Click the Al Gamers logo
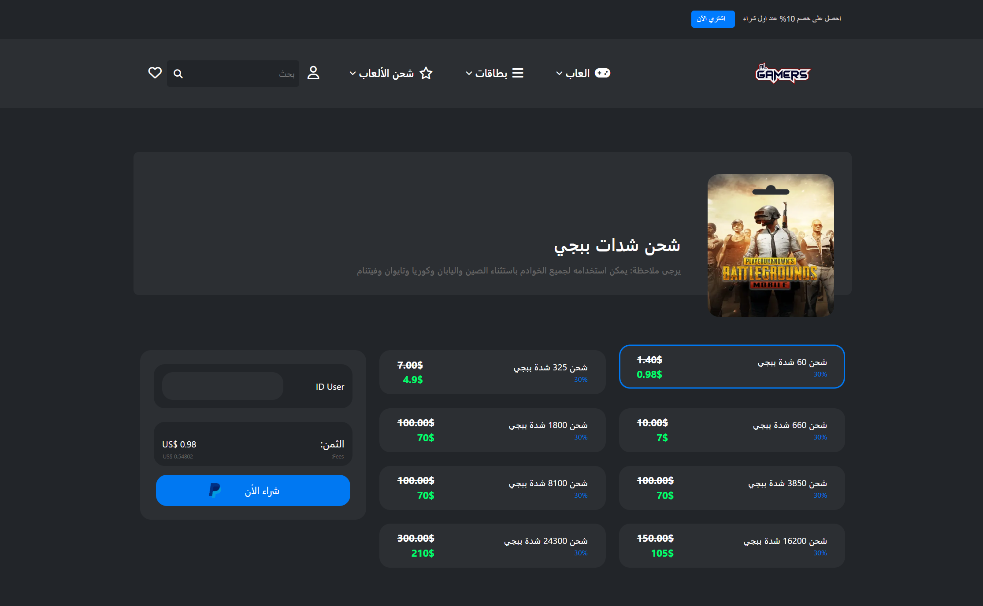The height and width of the screenshot is (606, 983). 783,73
